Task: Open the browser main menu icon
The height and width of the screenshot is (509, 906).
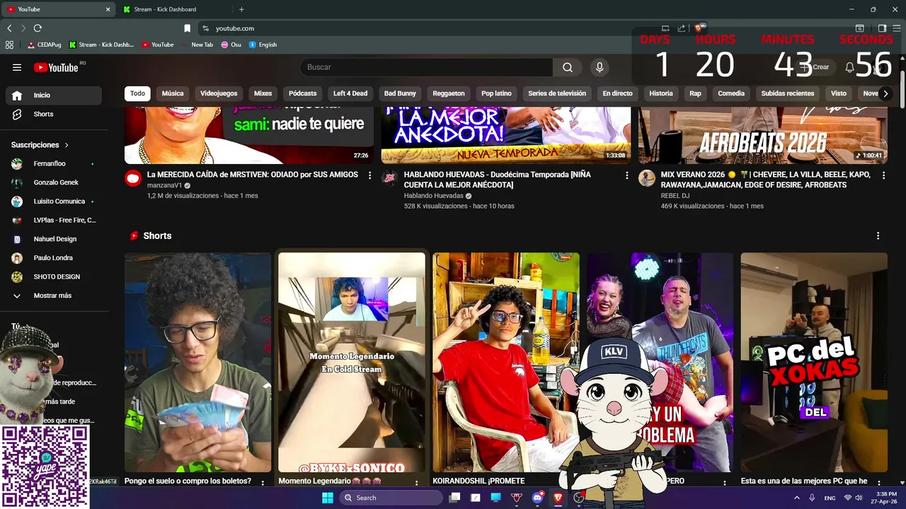Action: coord(896,28)
